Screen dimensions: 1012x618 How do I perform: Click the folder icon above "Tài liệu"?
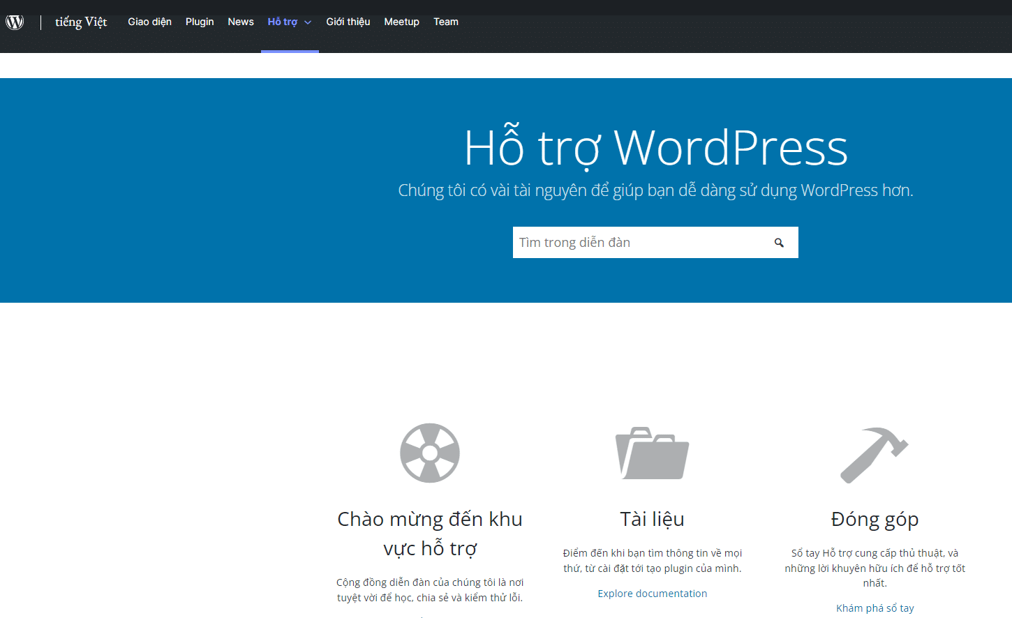(x=652, y=453)
